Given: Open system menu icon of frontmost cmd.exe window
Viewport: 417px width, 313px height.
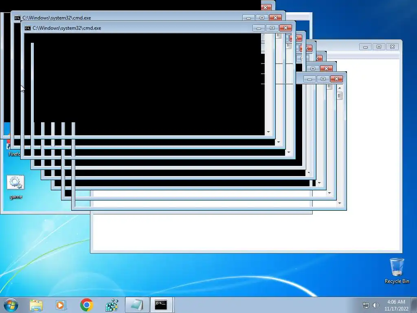Looking at the screenshot, I should tap(28, 28).
